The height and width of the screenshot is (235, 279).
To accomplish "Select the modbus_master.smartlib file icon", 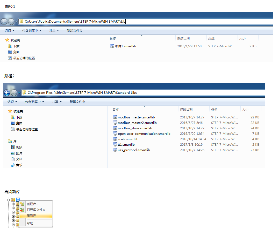I will (115, 117).
